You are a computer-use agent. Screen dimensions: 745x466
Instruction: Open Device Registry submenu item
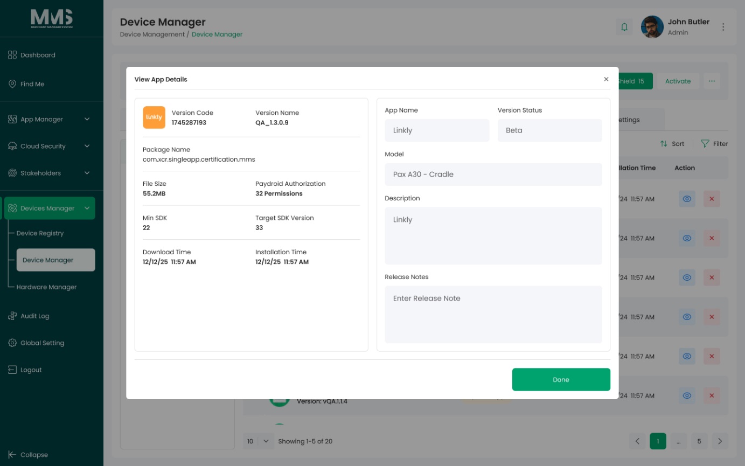[x=40, y=233]
